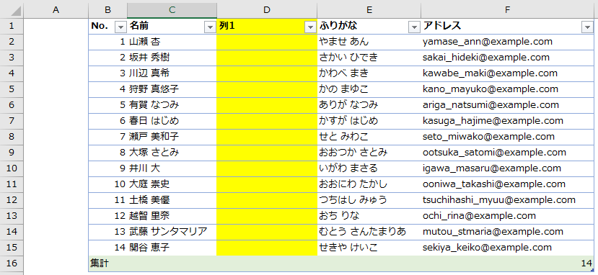Click the 集計 total row label

pyautogui.click(x=99, y=263)
